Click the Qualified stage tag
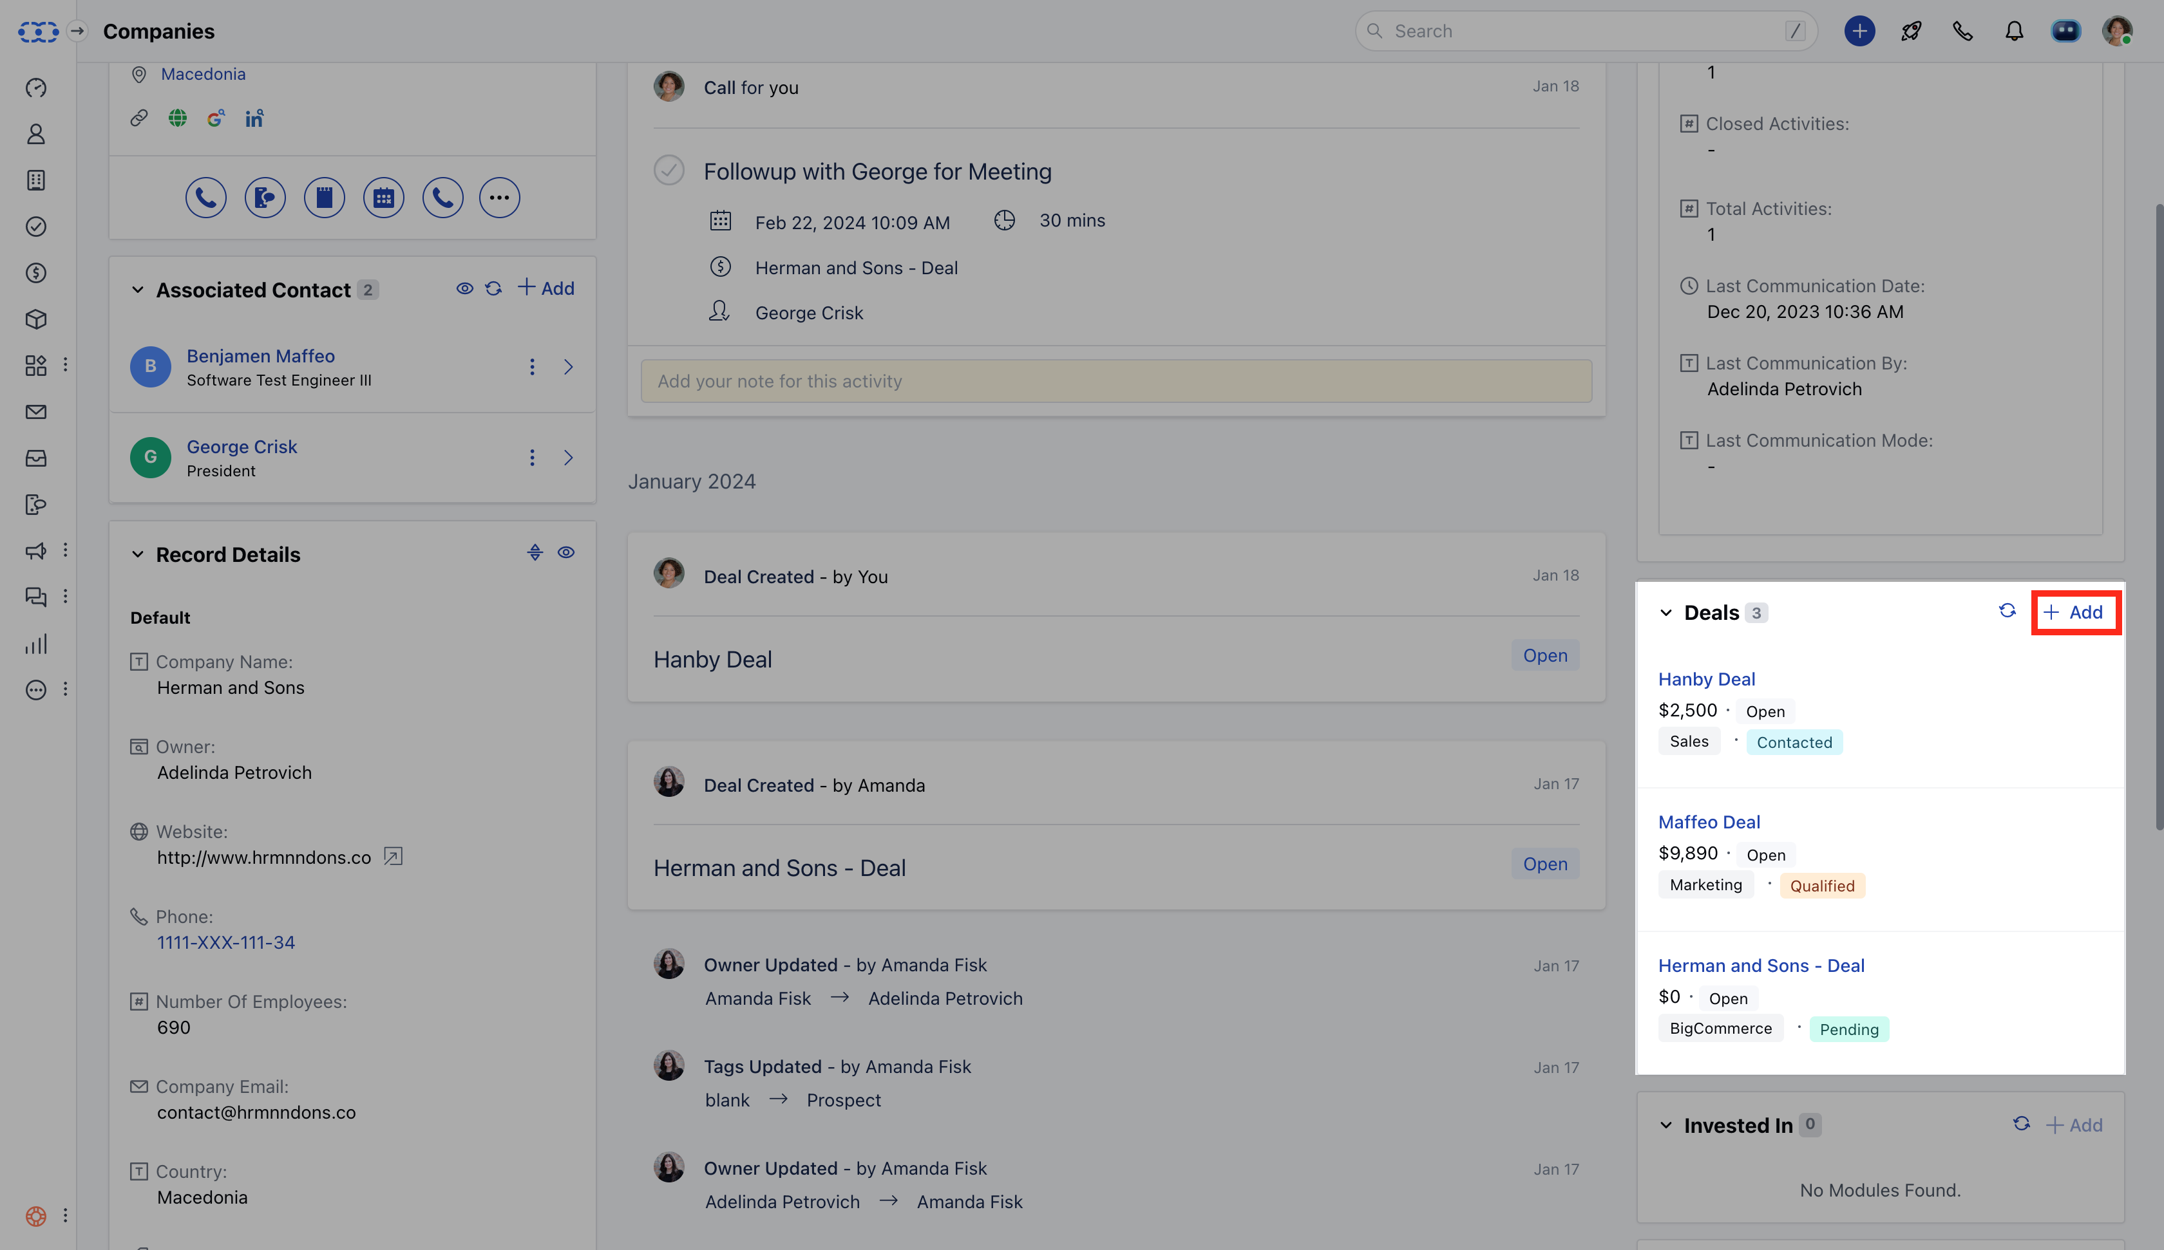Image resolution: width=2164 pixels, height=1250 pixels. [1822, 886]
